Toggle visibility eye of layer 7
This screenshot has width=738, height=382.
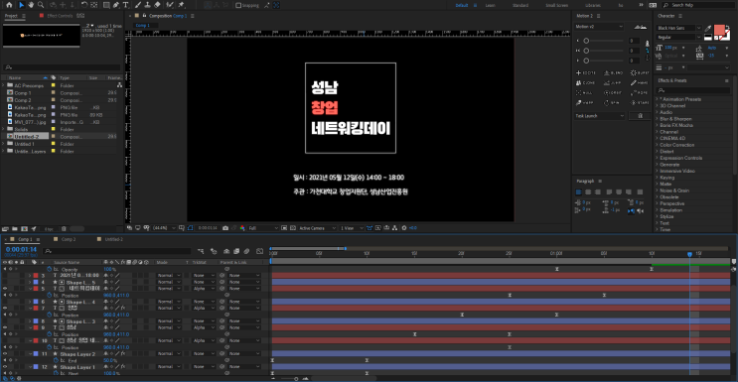click(x=5, y=309)
